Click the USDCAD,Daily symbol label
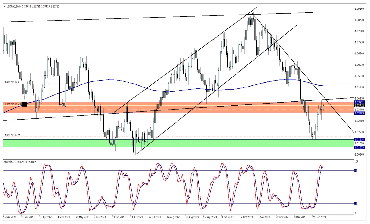370x224 pixels. click(x=14, y=6)
